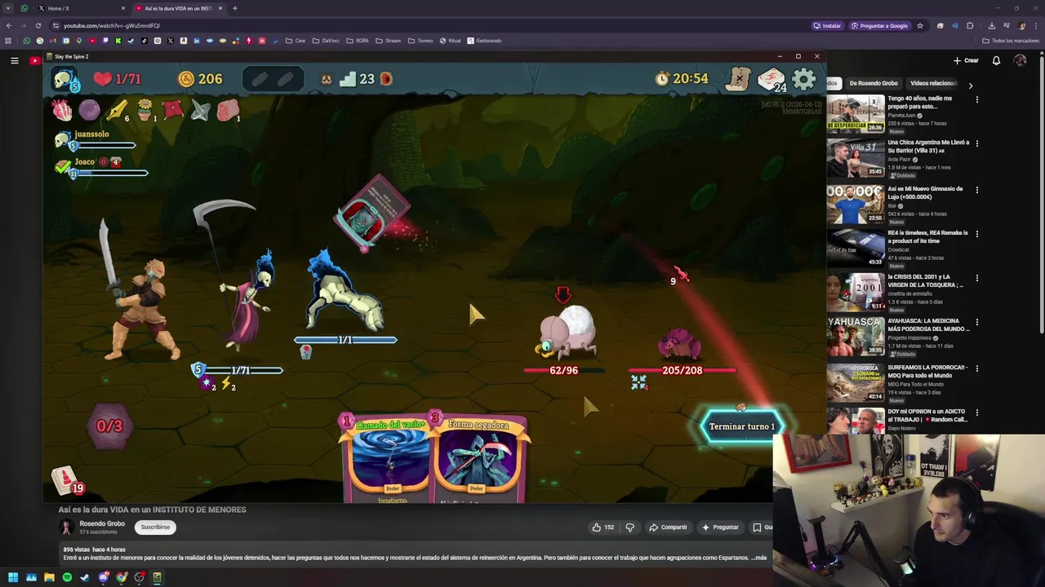The width and height of the screenshot is (1045, 587).
Task: Expand chips with right chevron arrow
Action: (x=971, y=85)
